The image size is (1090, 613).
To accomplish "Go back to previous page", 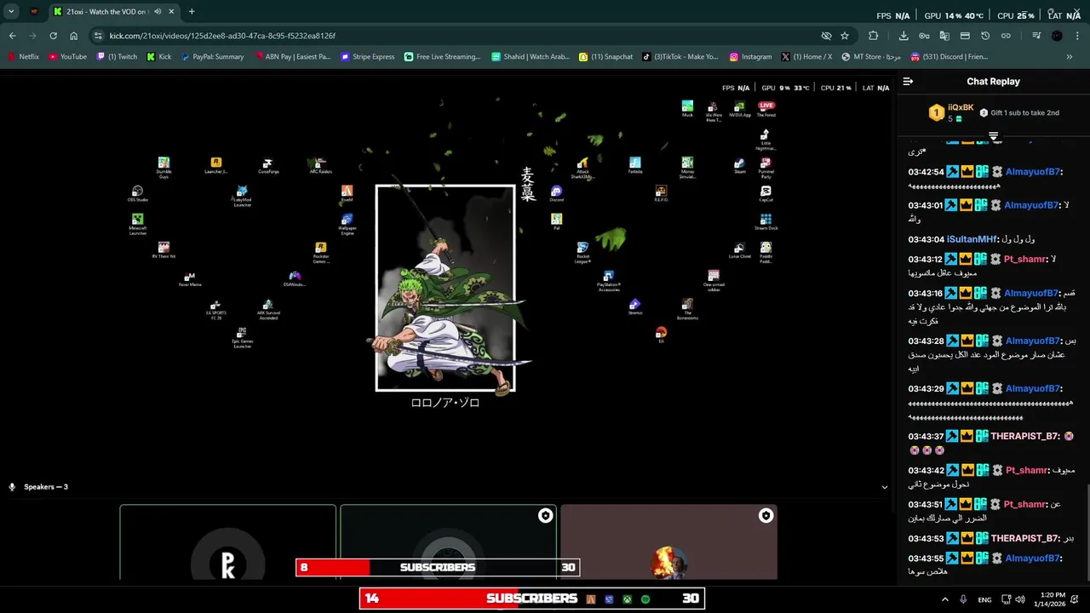I will click(12, 36).
